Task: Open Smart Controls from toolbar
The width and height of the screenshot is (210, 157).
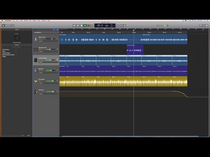Action: [10, 26]
